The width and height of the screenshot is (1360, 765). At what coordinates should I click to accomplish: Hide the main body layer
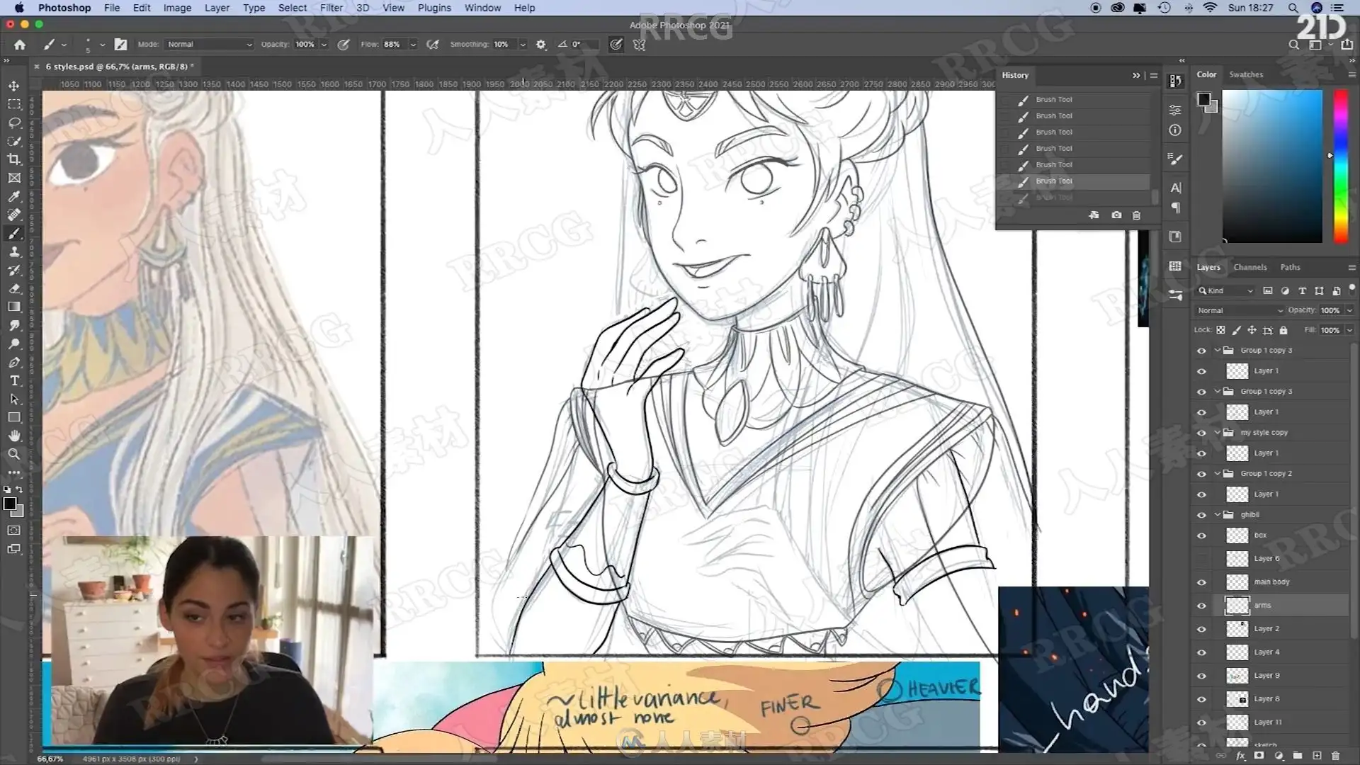click(x=1201, y=582)
